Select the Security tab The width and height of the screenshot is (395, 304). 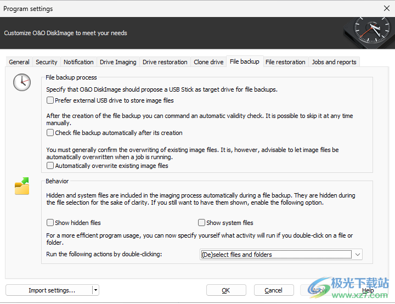47,62
